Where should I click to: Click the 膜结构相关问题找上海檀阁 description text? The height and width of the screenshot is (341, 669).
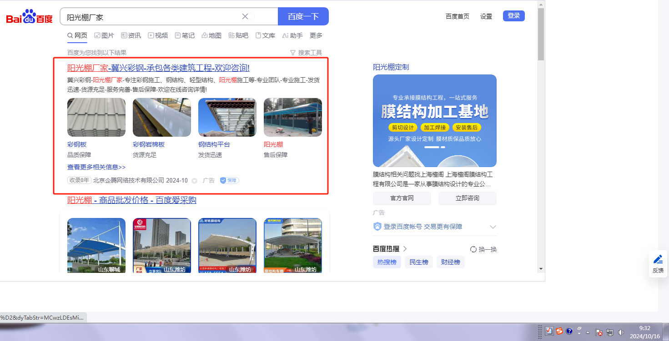point(432,179)
